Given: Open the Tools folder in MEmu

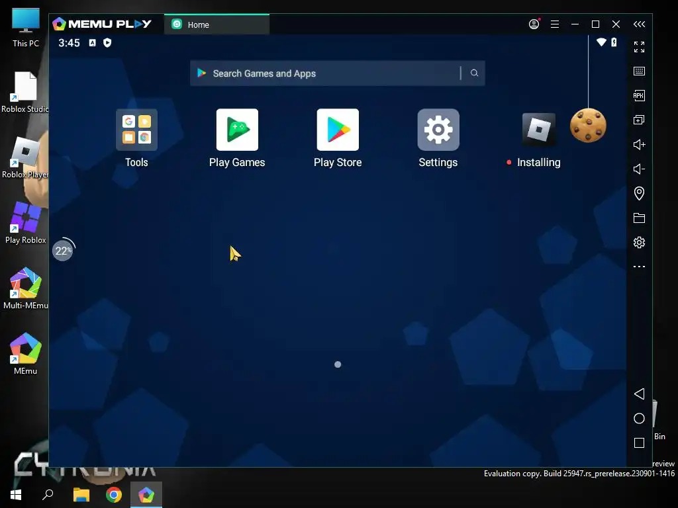Looking at the screenshot, I should coord(136,130).
